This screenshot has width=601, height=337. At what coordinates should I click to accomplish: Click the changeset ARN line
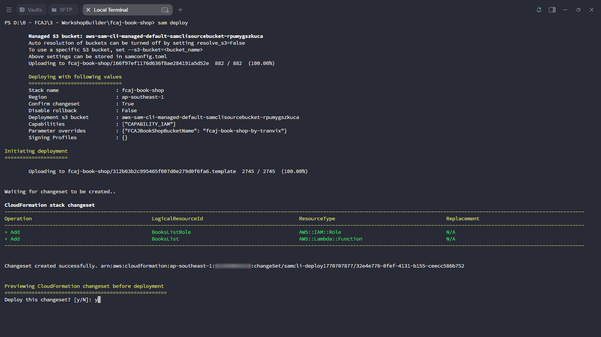(x=234, y=266)
